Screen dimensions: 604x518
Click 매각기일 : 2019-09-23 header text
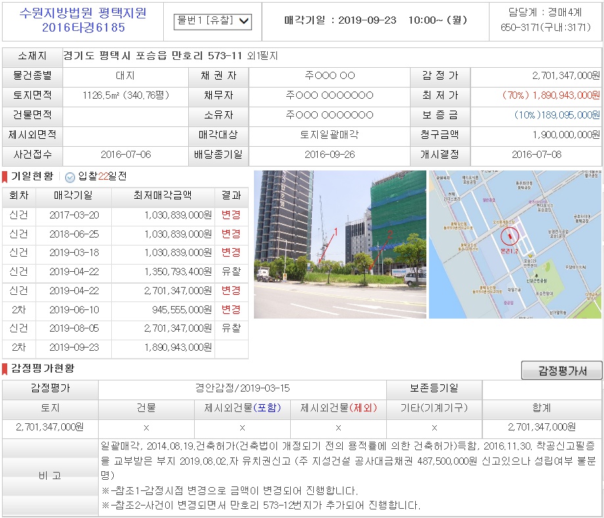tap(376, 20)
